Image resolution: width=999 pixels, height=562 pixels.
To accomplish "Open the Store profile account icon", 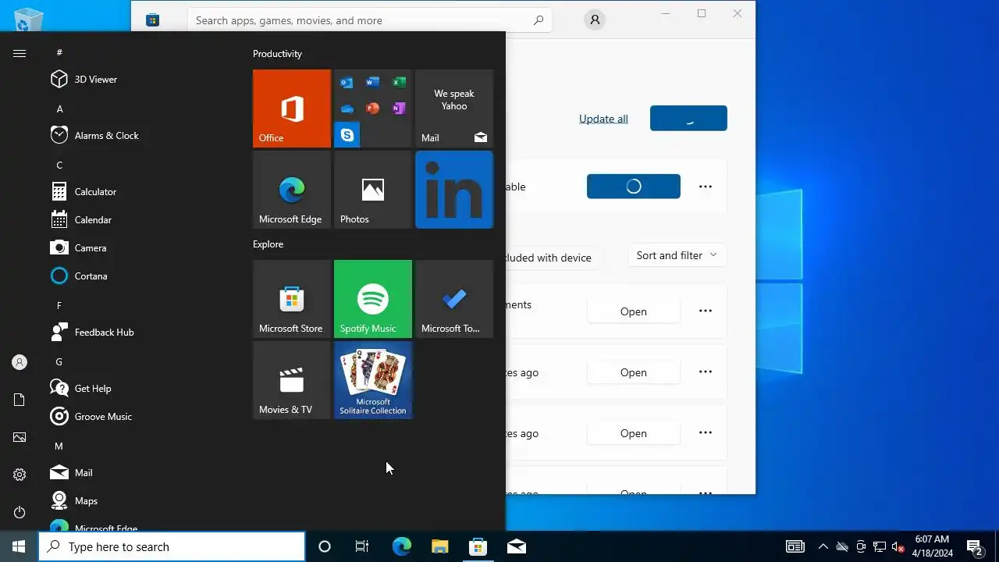I will [x=595, y=20].
